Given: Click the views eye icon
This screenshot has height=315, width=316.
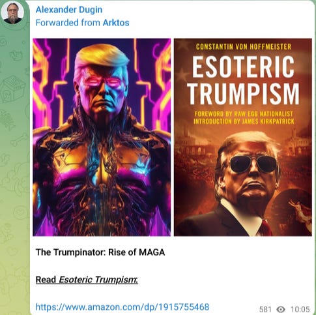Looking at the screenshot, I should click(281, 309).
